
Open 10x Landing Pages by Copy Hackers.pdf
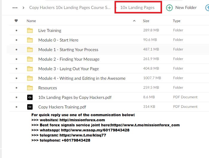(x=75, y=97)
